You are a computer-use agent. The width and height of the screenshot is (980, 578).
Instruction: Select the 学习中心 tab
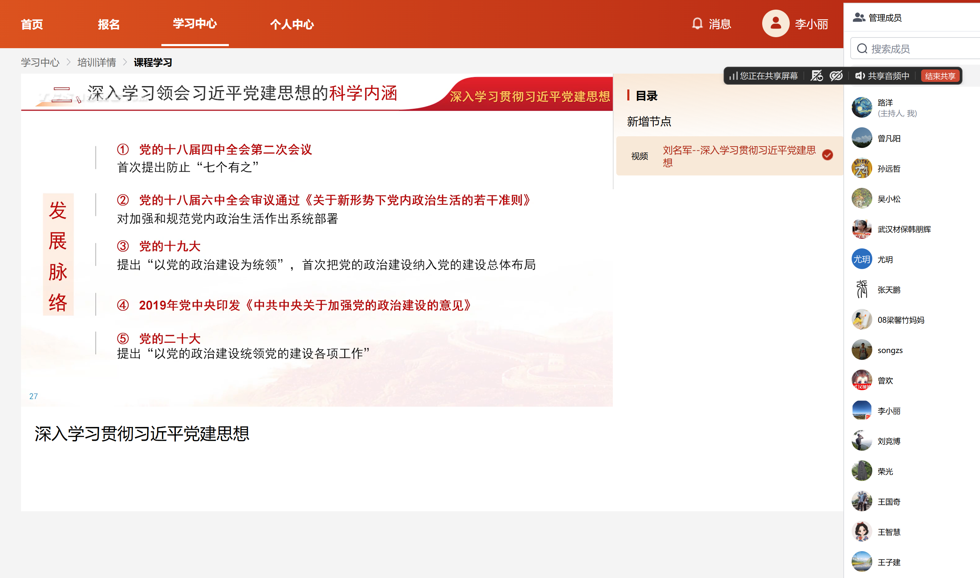click(195, 23)
